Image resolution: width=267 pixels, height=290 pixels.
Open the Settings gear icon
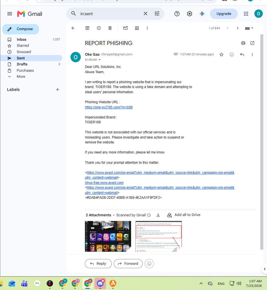pyautogui.click(x=189, y=14)
